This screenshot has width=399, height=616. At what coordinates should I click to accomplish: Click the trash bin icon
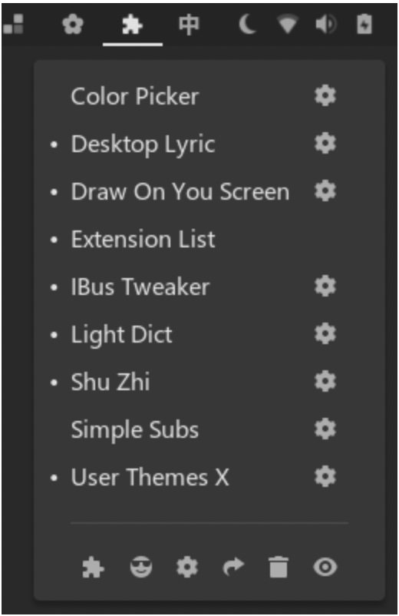279,567
